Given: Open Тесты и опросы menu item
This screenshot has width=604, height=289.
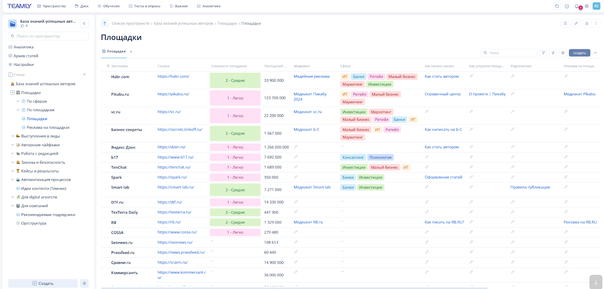Looking at the screenshot, I should click(145, 6).
